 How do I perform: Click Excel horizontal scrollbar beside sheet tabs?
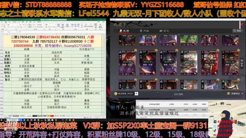[x=84, y=116]
